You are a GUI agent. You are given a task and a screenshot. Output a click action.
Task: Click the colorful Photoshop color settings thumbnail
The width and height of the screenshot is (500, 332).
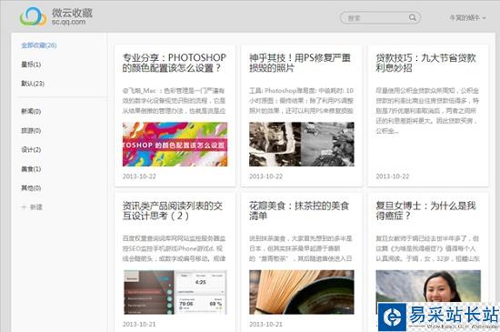click(x=175, y=144)
